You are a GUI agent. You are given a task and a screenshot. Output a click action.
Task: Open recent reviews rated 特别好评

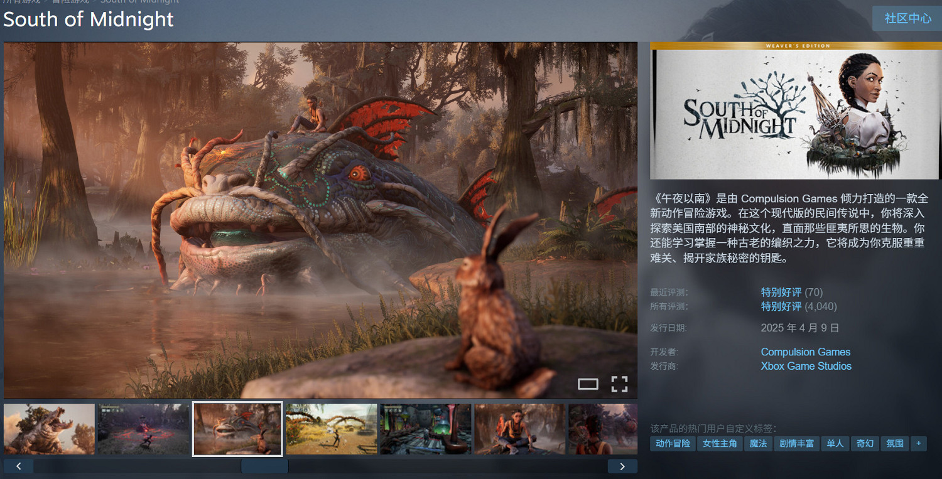click(781, 293)
